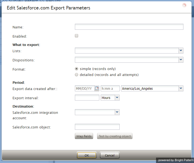Viewport: 194px width, 163px height.
Task: Click the Salesforce.com object field
Action: point(97,127)
